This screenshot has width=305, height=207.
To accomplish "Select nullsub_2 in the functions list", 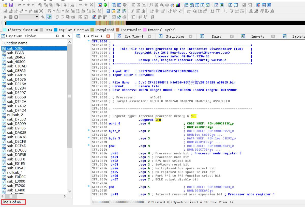I will tap(15, 115).
